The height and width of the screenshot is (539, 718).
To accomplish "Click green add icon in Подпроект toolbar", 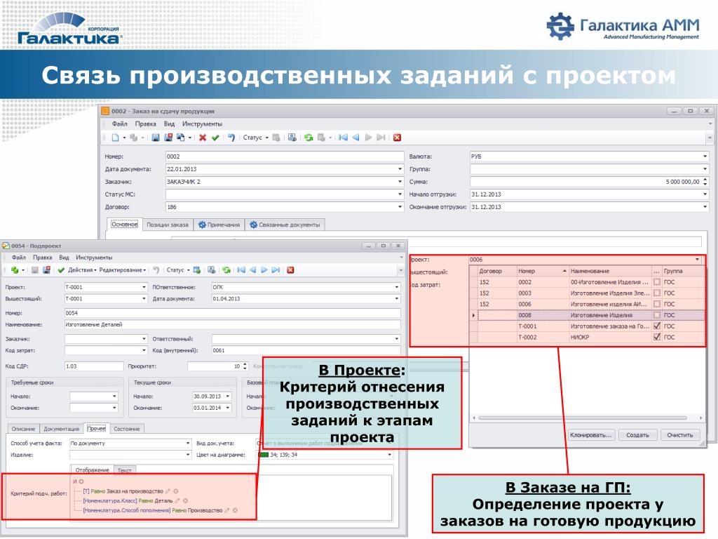I will (15, 270).
